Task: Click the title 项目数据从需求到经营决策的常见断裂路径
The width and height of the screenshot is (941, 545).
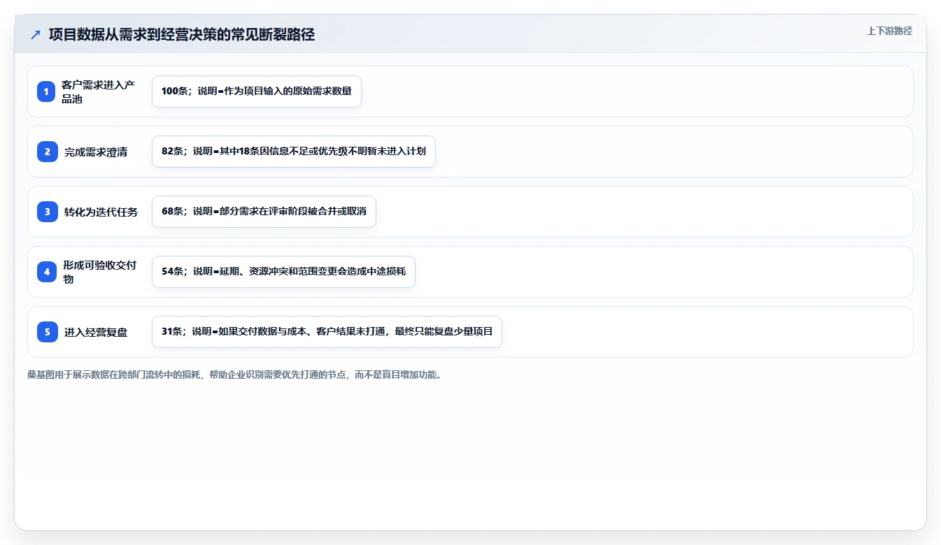Action: (182, 35)
